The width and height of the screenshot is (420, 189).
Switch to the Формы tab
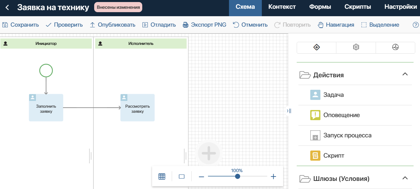point(320,7)
